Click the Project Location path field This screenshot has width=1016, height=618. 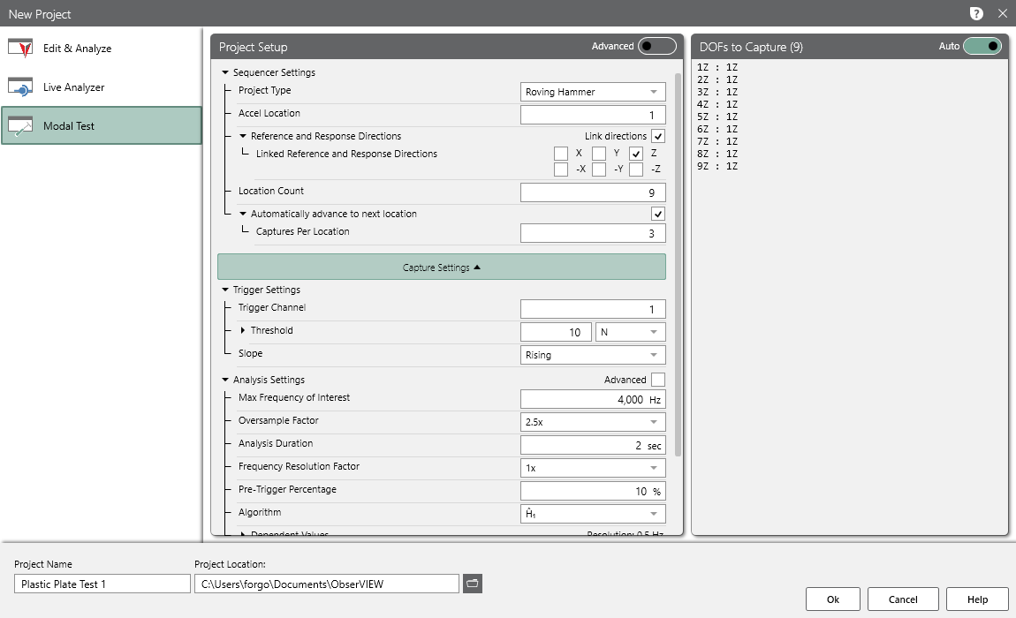coord(327,584)
